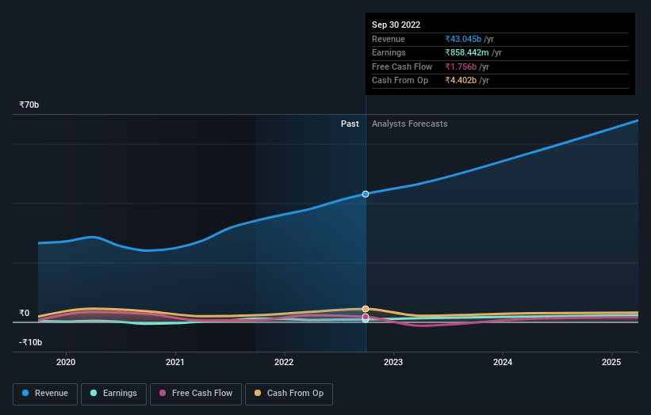Select the 2022 x-axis label
The width and height of the screenshot is (651, 415).
tap(284, 362)
